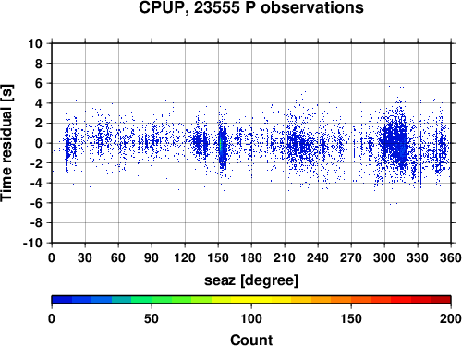
Task: Click the 'Time residual [s]' axis label
Action: [6, 143]
